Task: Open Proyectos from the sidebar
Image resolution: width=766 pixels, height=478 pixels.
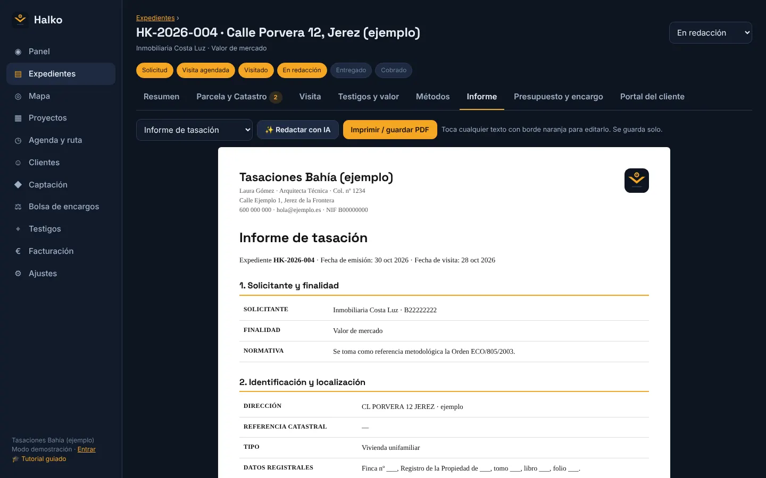Action: coord(61,118)
